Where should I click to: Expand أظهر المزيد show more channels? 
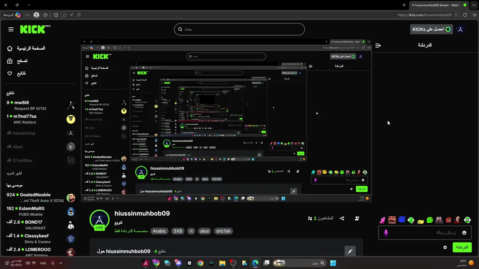(14, 173)
